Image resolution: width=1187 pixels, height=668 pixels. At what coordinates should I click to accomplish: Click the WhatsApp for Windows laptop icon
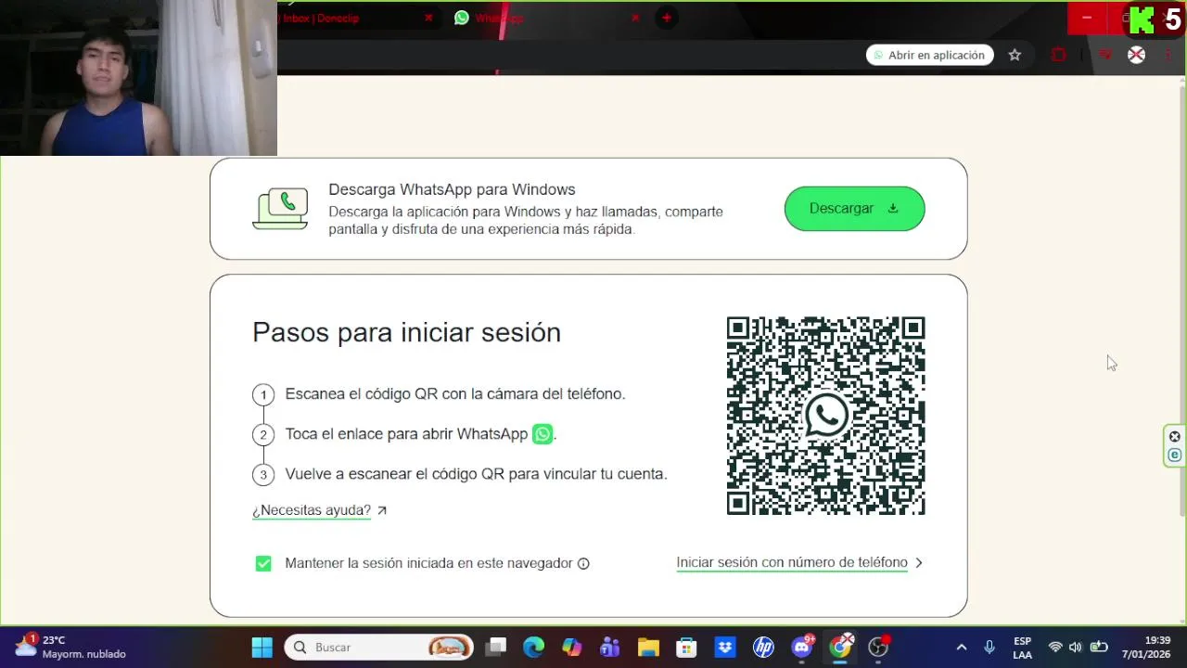tap(280, 209)
